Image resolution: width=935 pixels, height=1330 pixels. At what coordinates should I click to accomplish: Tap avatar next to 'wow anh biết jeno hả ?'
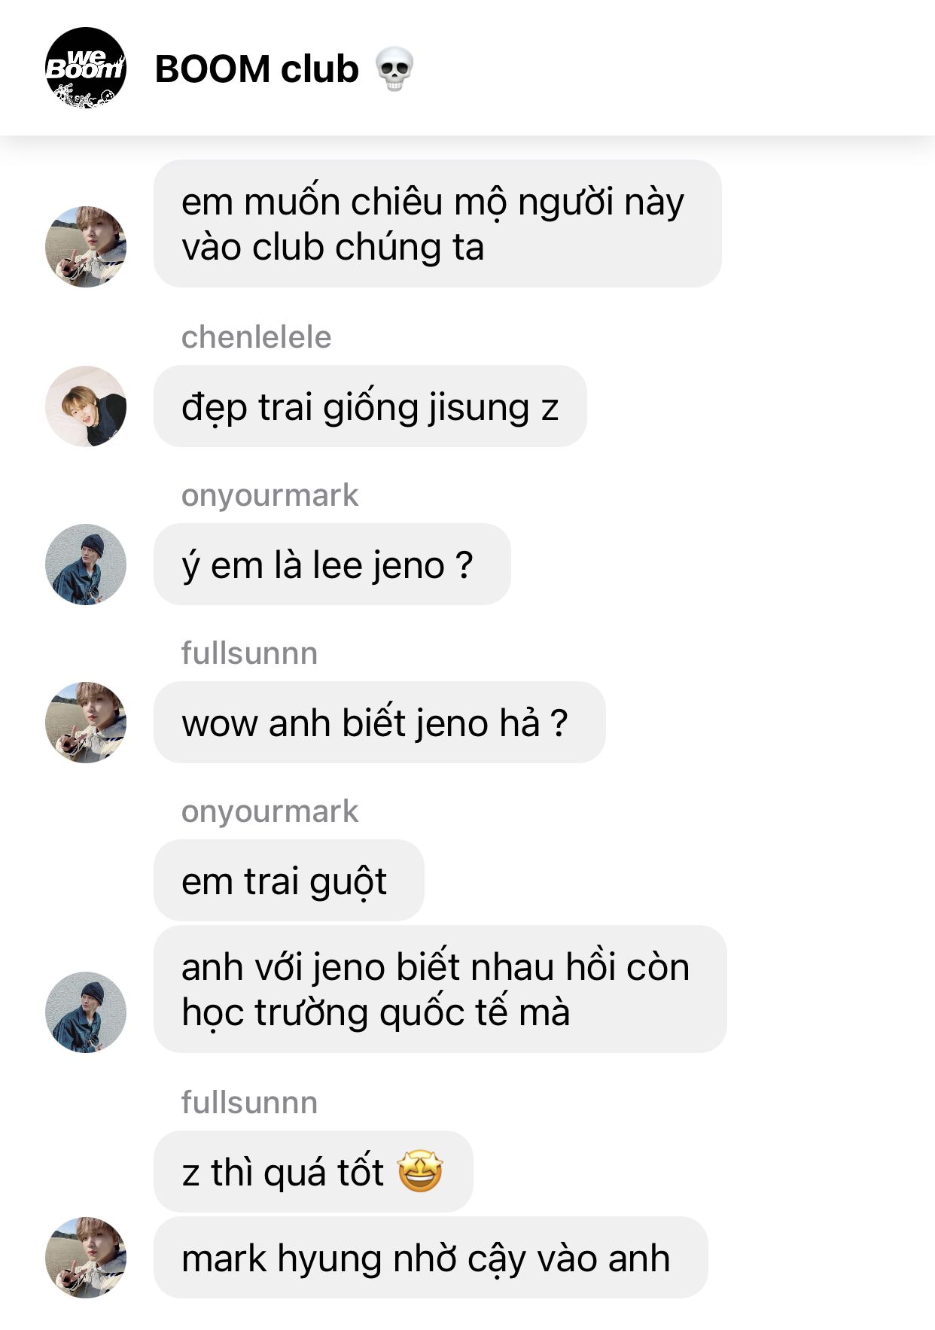coord(86,723)
